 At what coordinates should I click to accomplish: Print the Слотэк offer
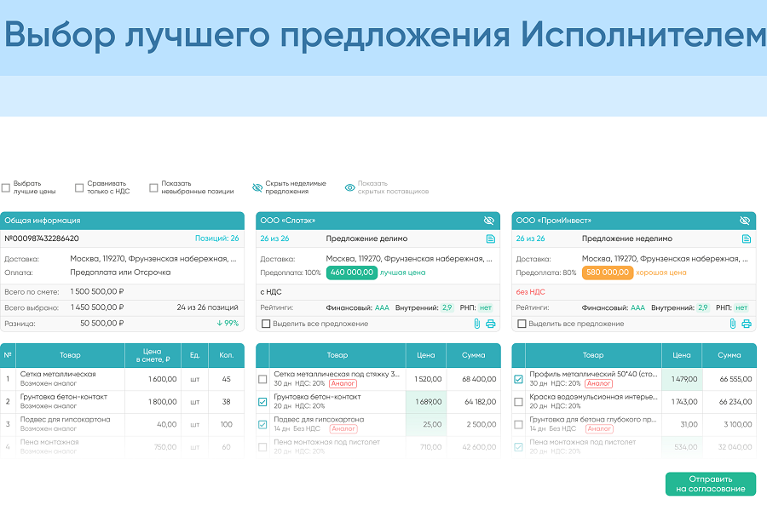(x=490, y=324)
